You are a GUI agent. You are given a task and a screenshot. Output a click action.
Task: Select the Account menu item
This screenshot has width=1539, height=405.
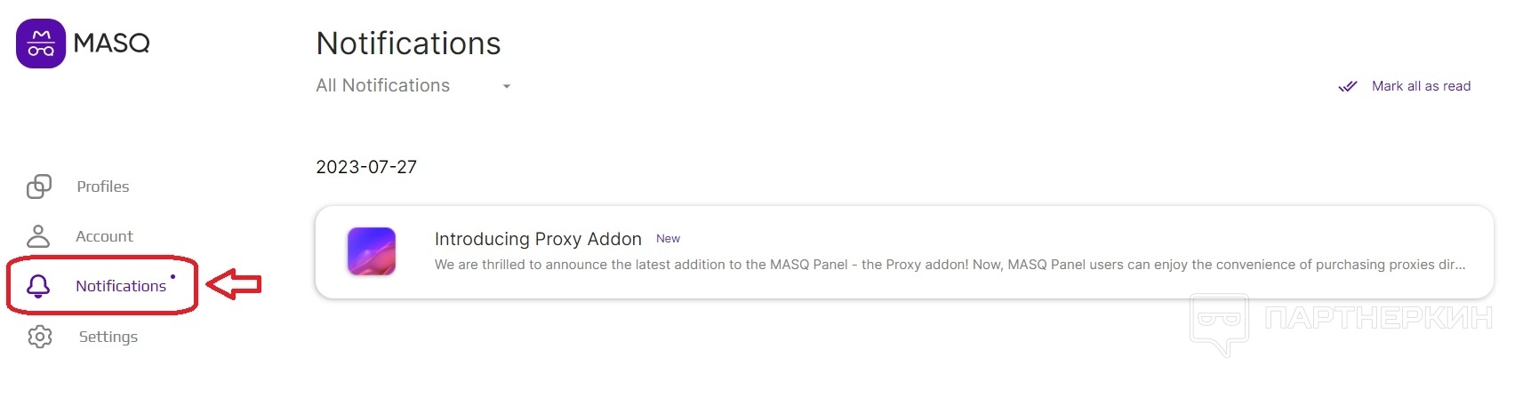click(104, 236)
